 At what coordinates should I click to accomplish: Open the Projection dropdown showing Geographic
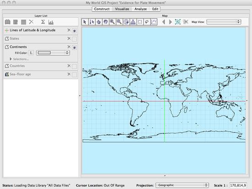tap(182, 185)
